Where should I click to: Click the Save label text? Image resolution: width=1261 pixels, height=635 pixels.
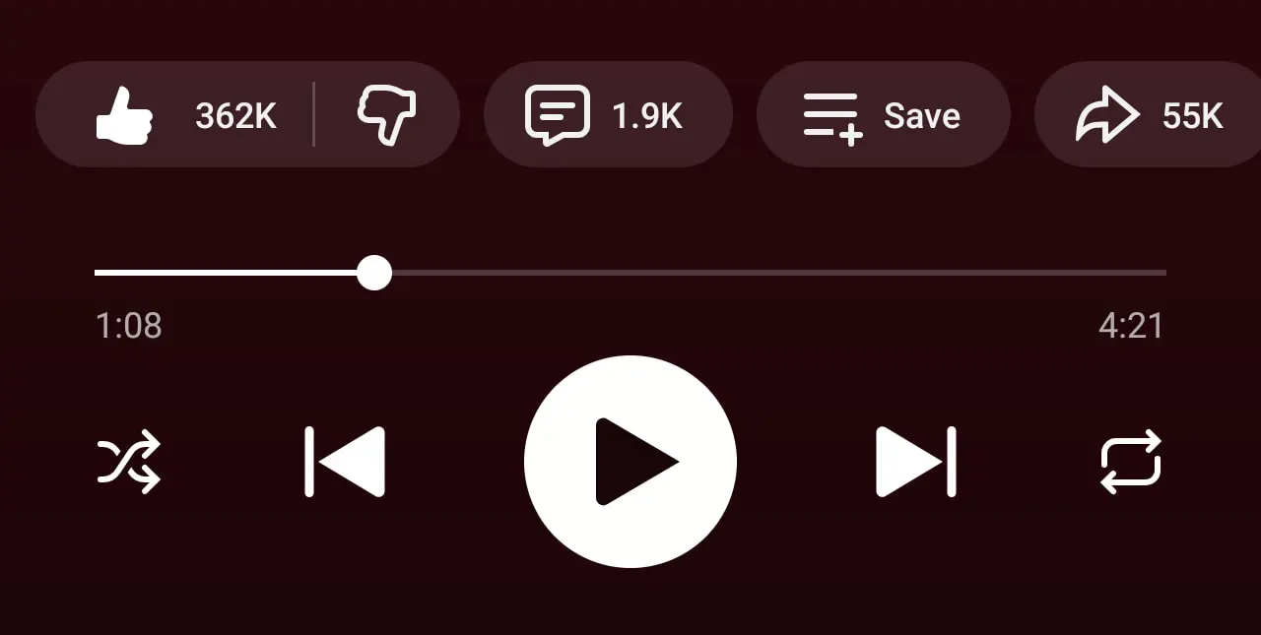(x=922, y=116)
